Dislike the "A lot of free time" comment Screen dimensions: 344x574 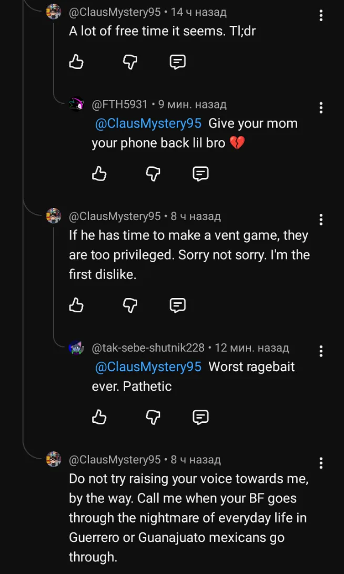tap(130, 62)
